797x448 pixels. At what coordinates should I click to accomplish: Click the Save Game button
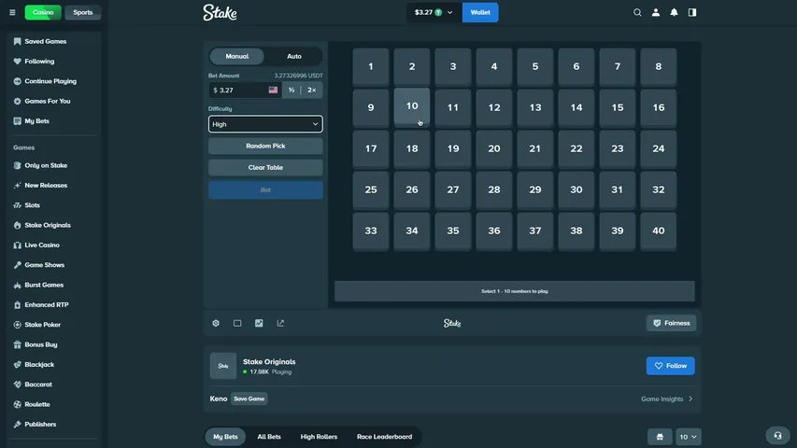point(249,399)
